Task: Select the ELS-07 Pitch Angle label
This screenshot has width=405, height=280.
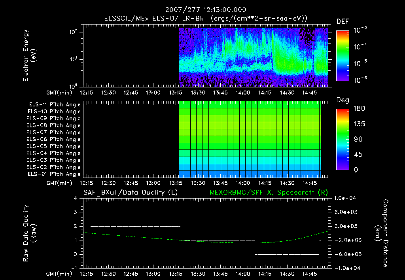Action: [x=53, y=132]
